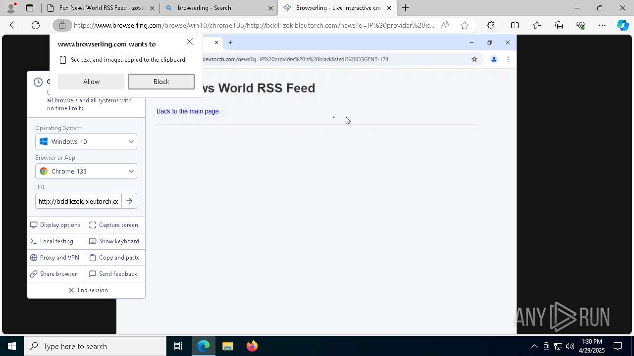The height and width of the screenshot is (356, 634).
Task: Click Share browser
Action: coord(56,274)
